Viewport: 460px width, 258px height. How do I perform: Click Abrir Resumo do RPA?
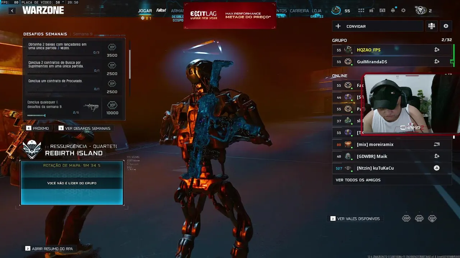click(x=49, y=249)
